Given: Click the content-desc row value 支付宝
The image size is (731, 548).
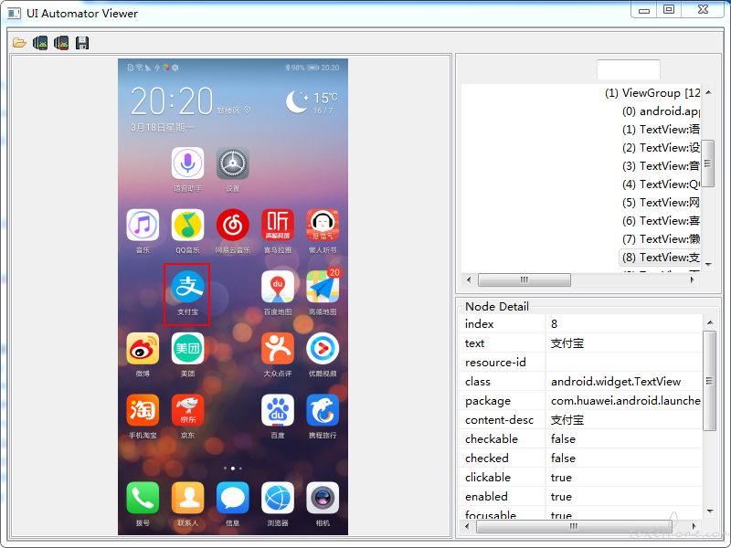Looking at the screenshot, I should pos(567,420).
